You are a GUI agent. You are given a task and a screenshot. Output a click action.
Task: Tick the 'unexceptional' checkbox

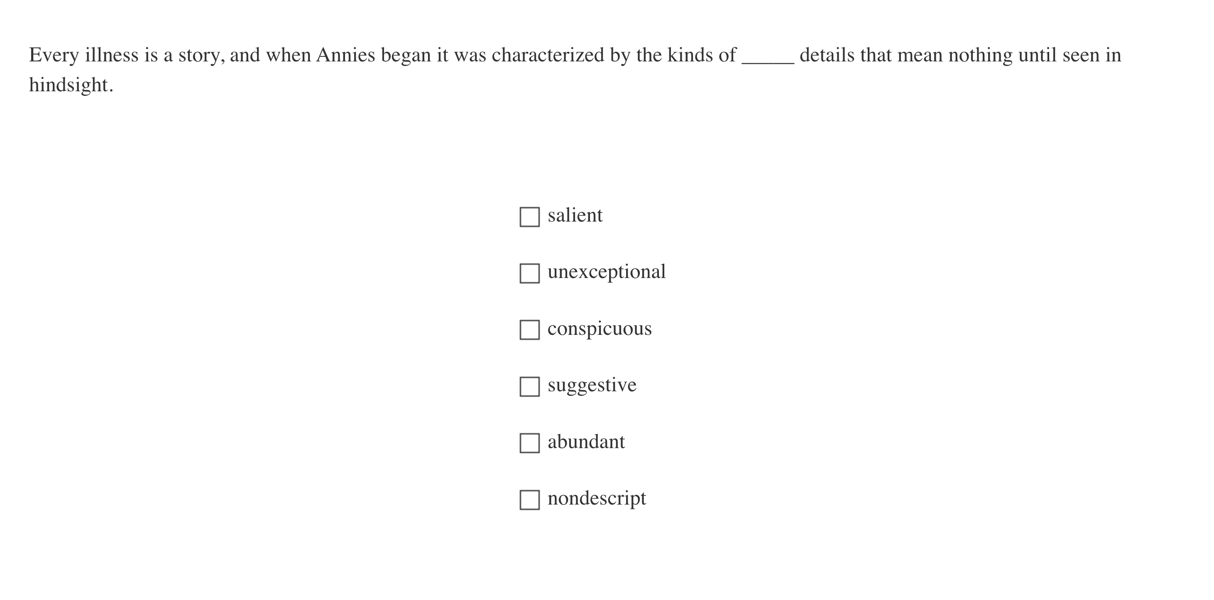[x=529, y=273]
